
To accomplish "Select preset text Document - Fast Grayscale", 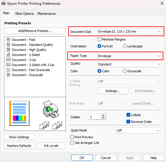I will coord(31,70).
